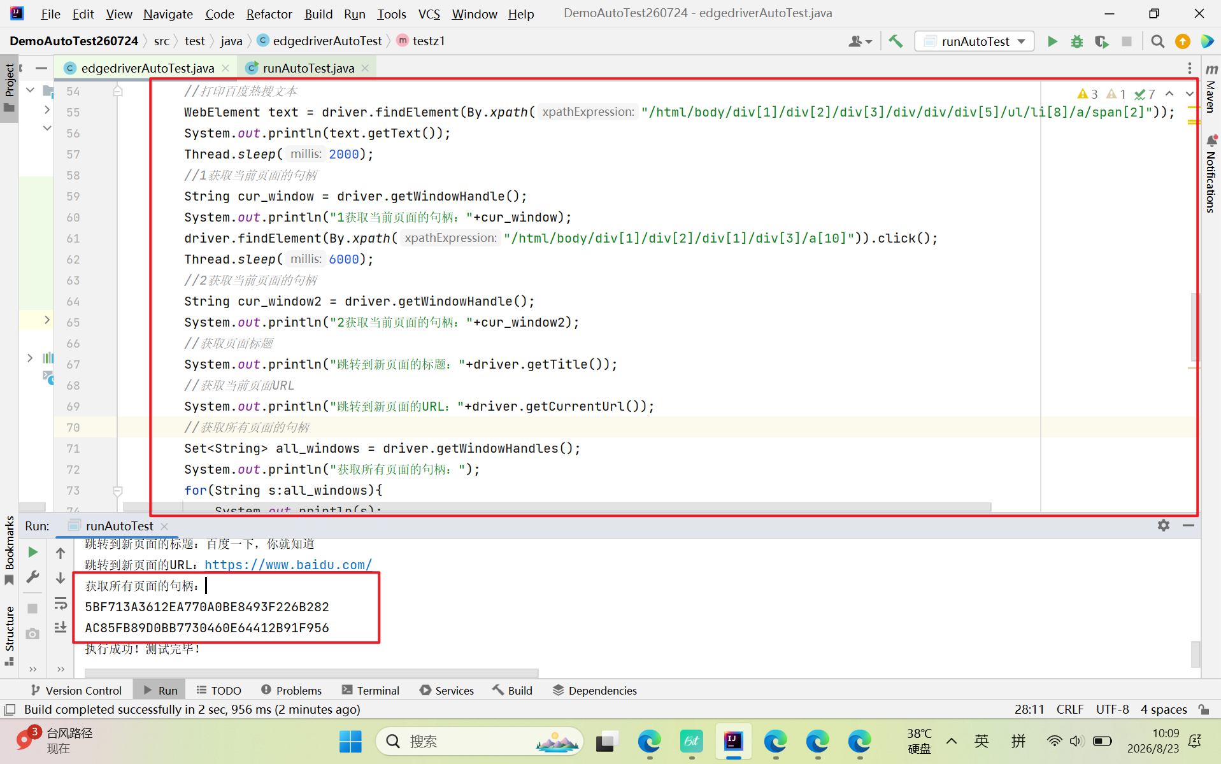Expand more left Run toolbar actions chevrons
1221x764 pixels.
click(x=32, y=668)
